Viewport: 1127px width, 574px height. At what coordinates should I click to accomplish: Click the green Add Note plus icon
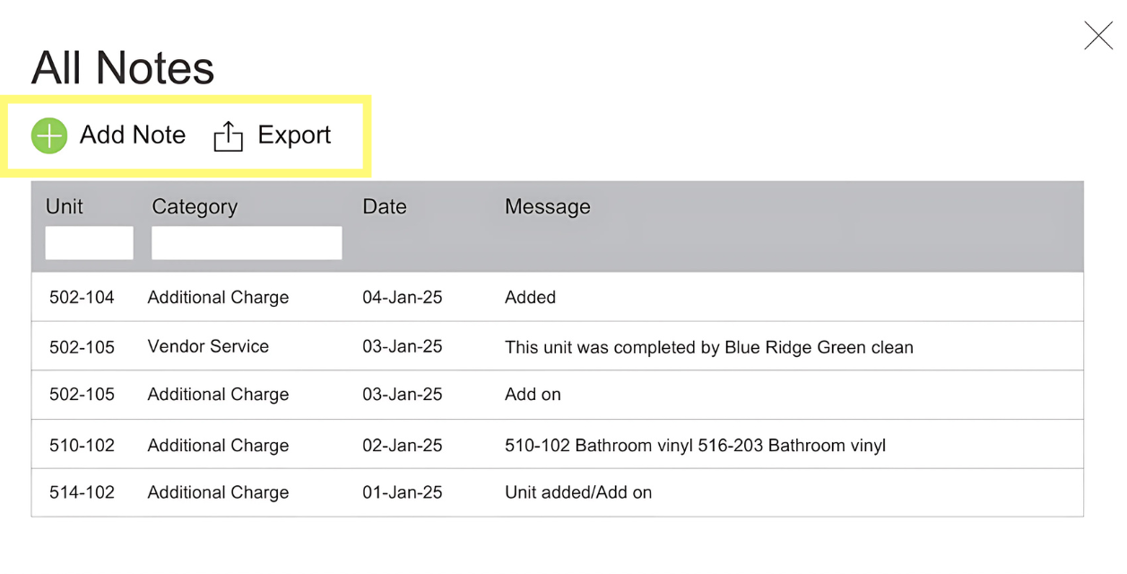[49, 135]
